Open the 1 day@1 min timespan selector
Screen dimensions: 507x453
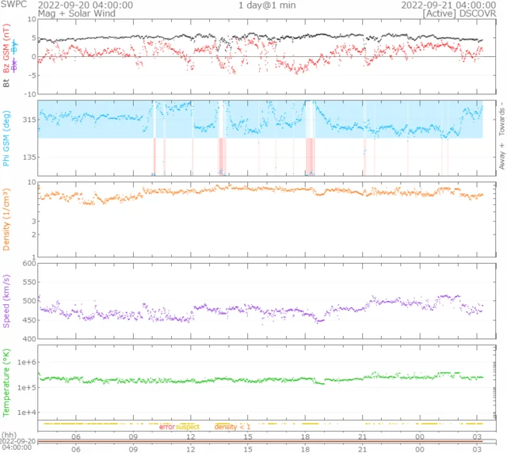[x=265, y=5]
